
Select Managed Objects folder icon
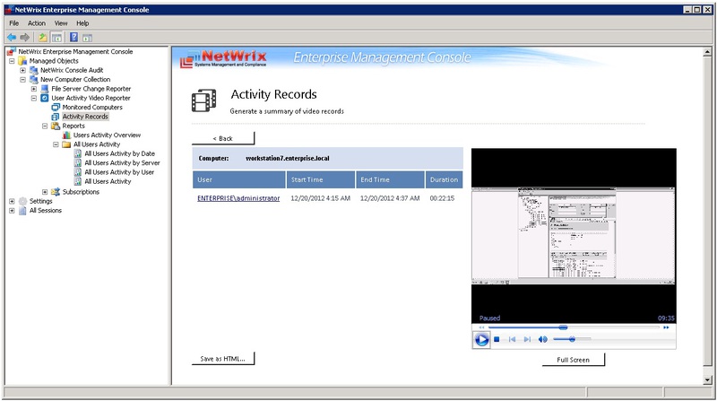22,61
